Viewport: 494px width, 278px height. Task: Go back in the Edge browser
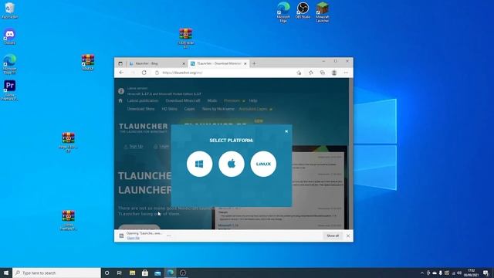tap(121, 73)
